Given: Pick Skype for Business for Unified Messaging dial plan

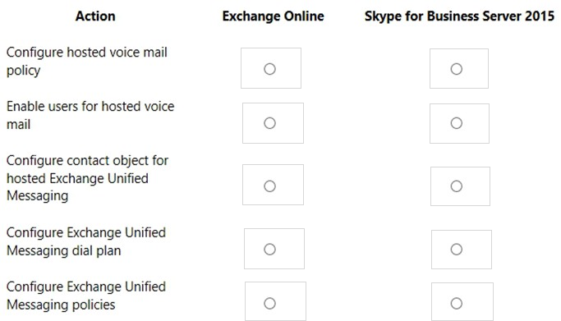Looking at the screenshot, I should [456, 249].
